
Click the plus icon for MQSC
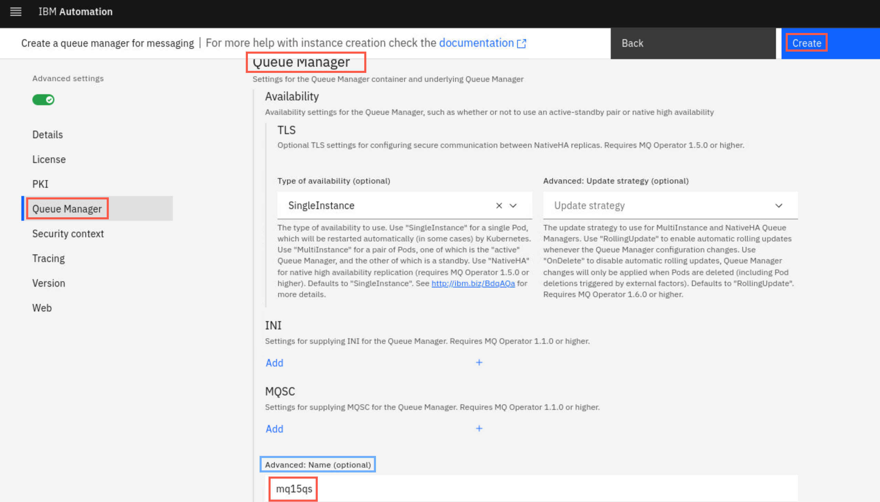tap(479, 428)
